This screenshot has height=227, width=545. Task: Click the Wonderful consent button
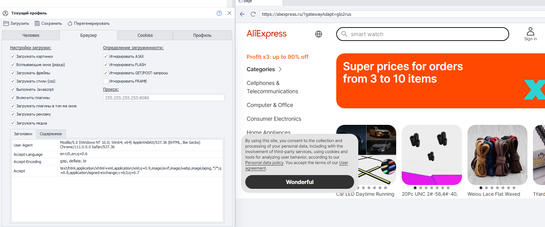pos(300,182)
